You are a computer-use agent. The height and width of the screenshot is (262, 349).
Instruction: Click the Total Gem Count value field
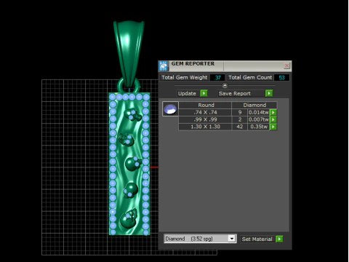click(281, 78)
